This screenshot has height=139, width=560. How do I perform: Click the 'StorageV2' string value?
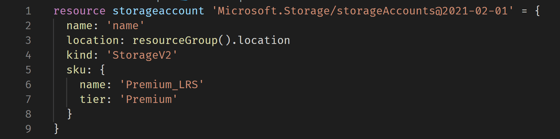click(x=142, y=55)
